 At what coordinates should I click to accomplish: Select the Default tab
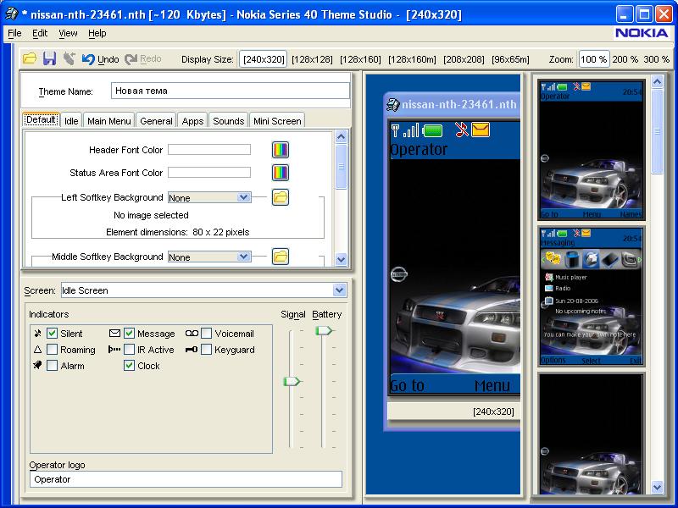pos(41,119)
